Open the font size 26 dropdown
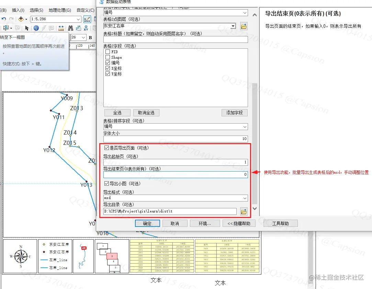Viewport: 372px width, 289px height. click(x=83, y=37)
